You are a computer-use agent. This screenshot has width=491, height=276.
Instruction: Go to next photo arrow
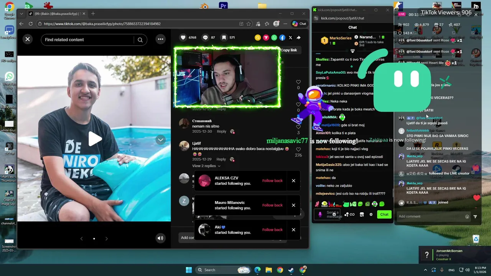[106, 238]
